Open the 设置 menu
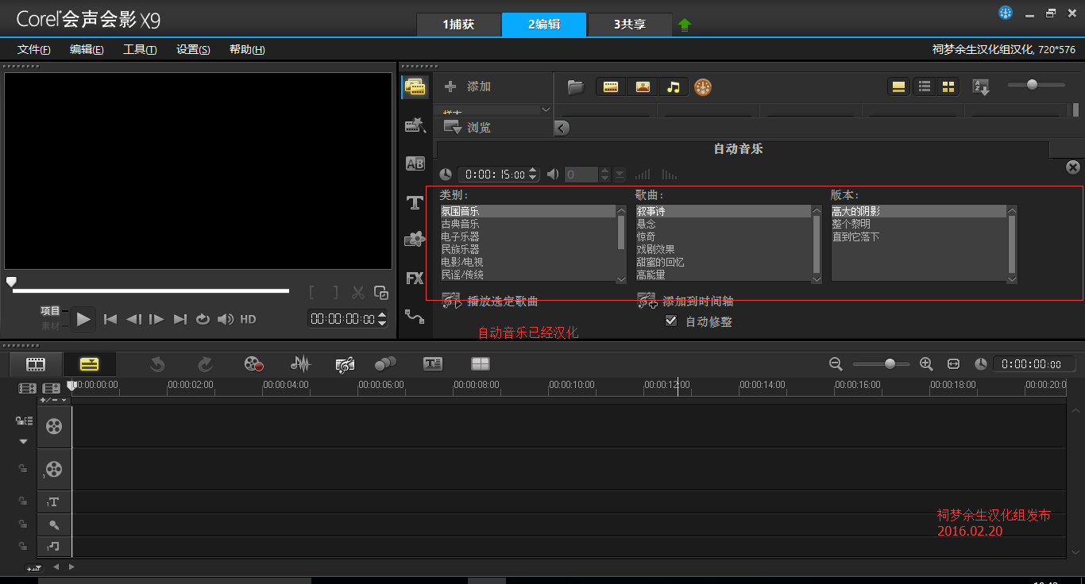The image size is (1085, 584). point(193,49)
